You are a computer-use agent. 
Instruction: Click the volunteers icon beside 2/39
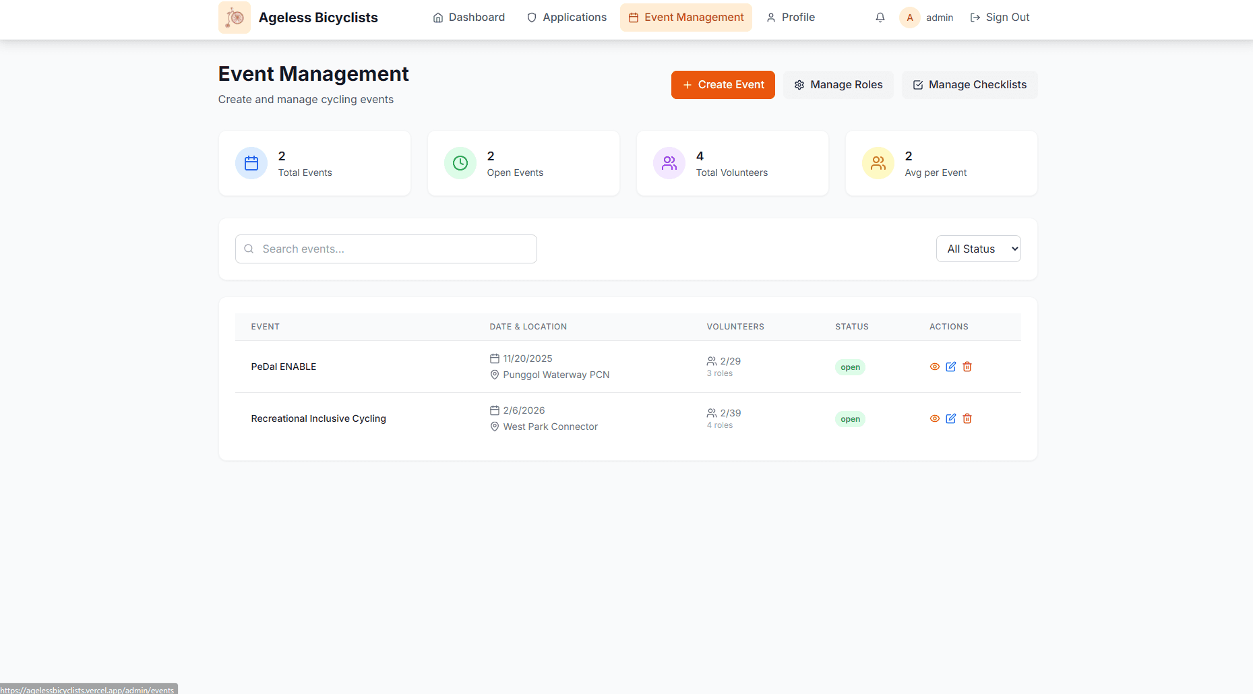712,413
